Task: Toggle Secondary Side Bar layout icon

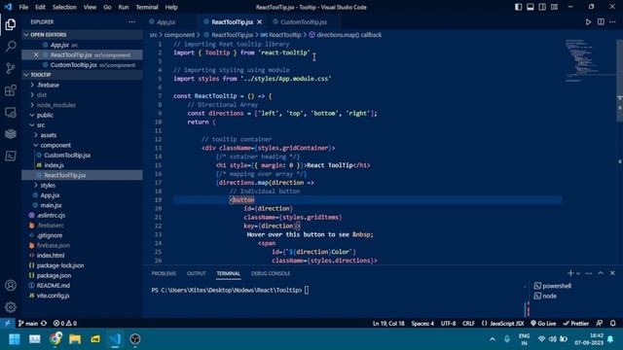Action: tap(542, 7)
